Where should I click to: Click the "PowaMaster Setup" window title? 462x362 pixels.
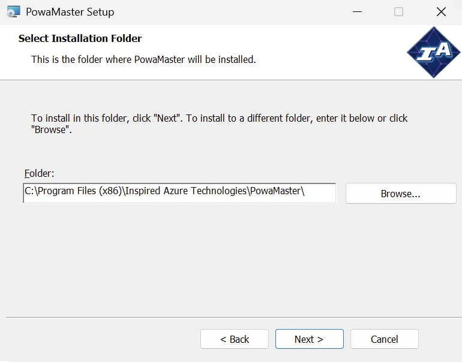[70, 12]
